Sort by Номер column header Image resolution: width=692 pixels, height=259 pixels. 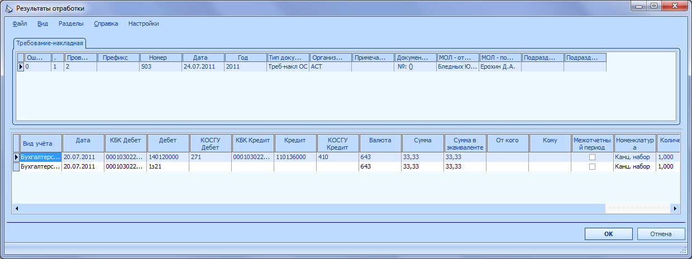(161, 57)
